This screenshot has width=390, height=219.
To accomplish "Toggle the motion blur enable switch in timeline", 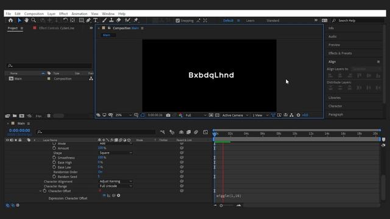I will coord(196,132).
